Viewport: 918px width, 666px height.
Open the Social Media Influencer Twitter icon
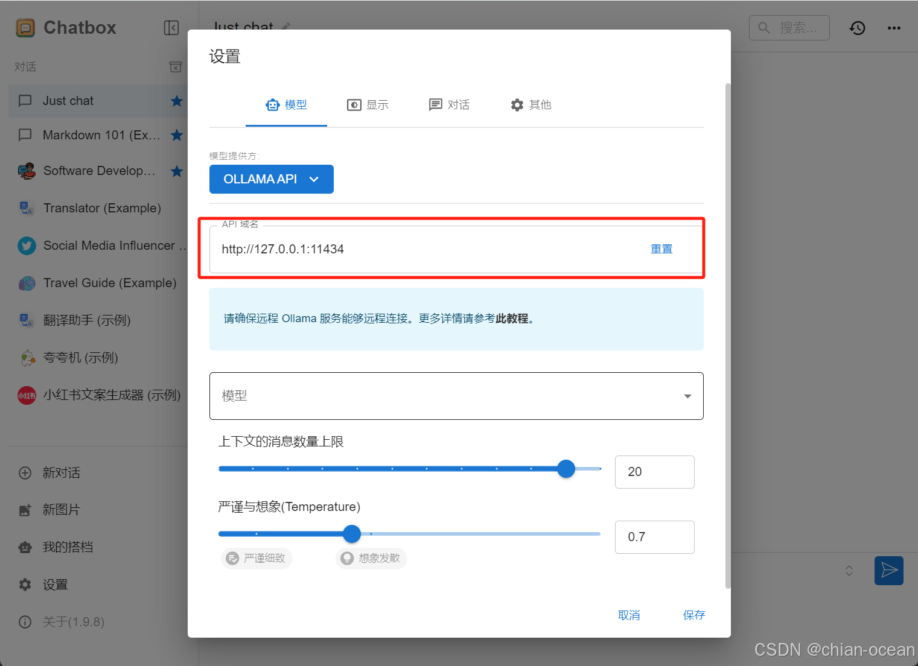[x=27, y=246]
